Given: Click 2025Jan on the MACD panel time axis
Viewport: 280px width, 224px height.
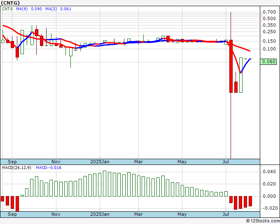Looking at the screenshot, I should pyautogui.click(x=100, y=214).
